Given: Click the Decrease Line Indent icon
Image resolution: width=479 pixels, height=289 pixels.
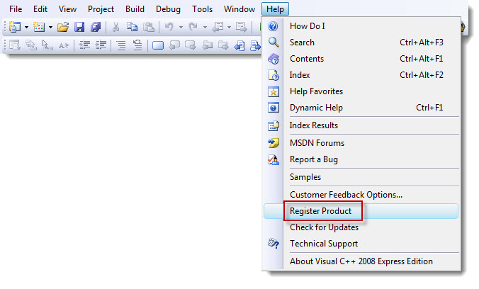Looking at the screenshot, I should (x=84, y=45).
